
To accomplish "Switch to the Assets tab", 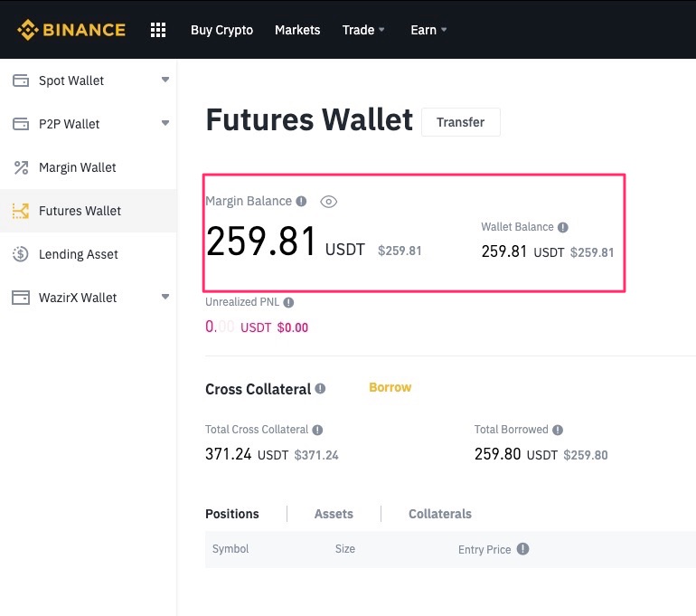I will tap(334, 514).
